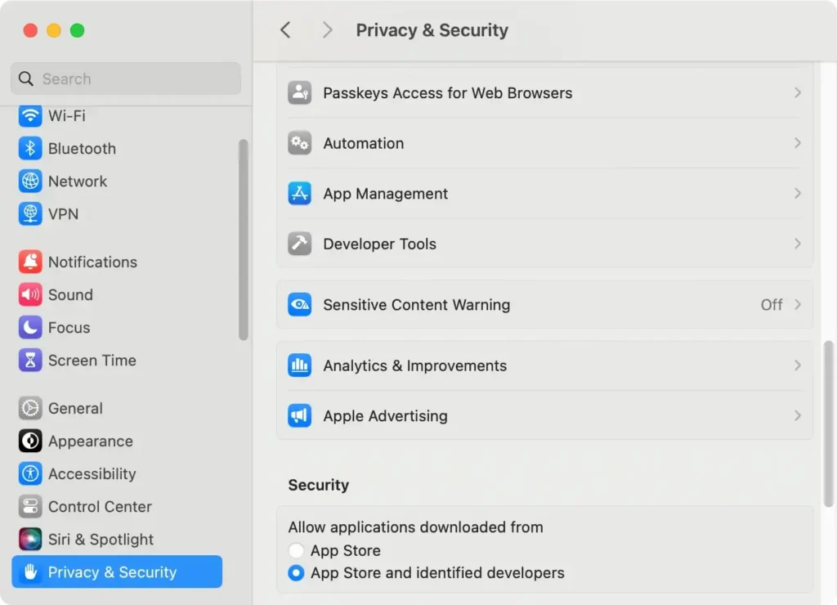Click the Bluetooth icon in sidebar

[30, 148]
